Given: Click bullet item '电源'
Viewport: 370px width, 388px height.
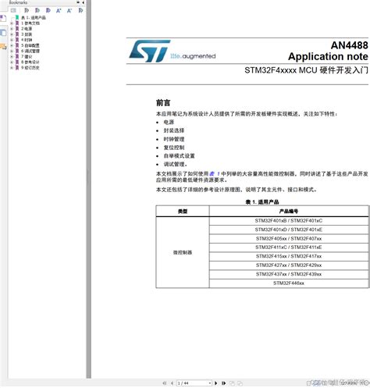Looking at the screenshot, I should tap(169, 122).
